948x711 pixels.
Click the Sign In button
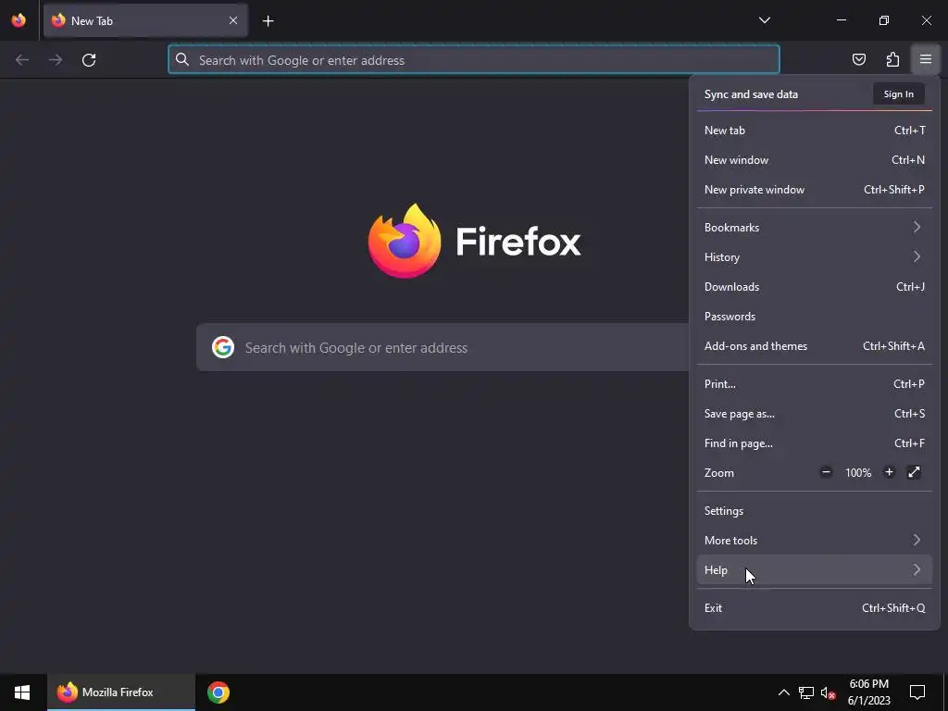[x=898, y=94]
